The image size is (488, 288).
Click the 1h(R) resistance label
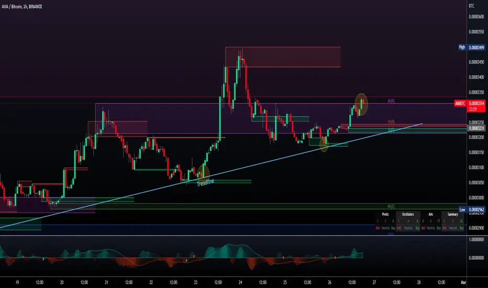pos(391,121)
